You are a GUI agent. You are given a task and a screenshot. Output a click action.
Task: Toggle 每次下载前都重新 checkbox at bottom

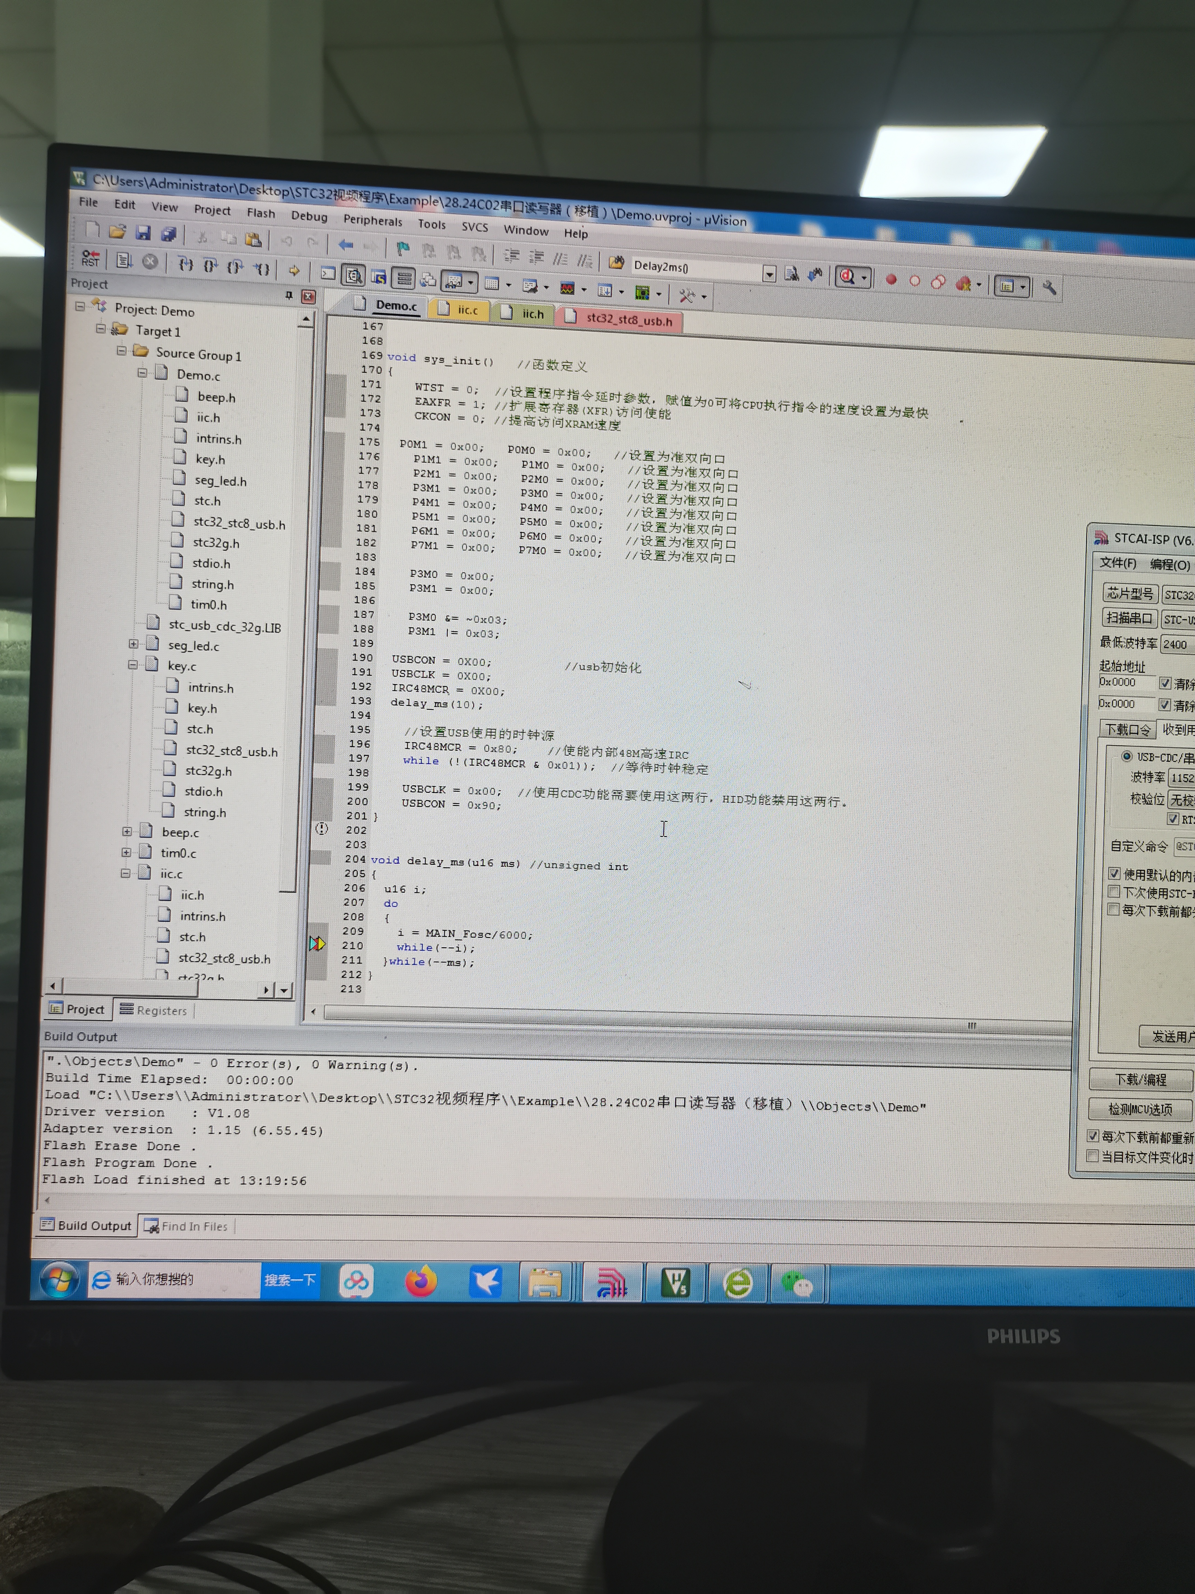pos(1093,1136)
